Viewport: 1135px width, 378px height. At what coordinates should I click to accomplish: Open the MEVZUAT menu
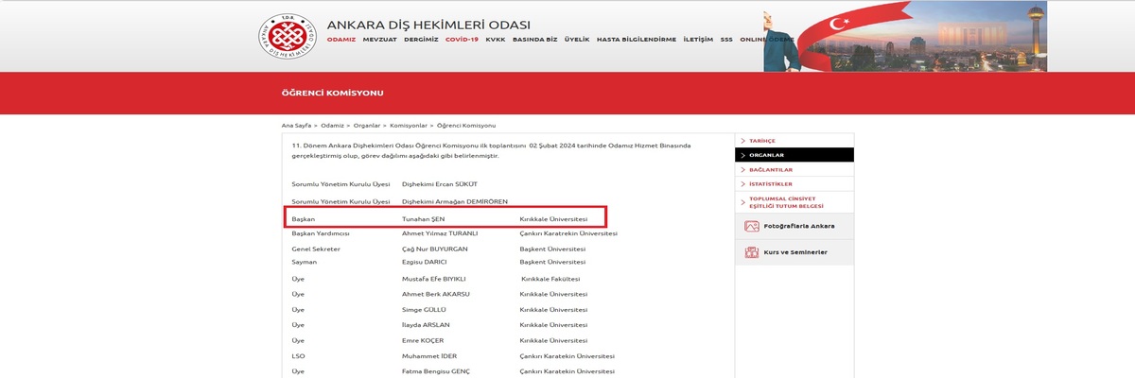(380, 40)
